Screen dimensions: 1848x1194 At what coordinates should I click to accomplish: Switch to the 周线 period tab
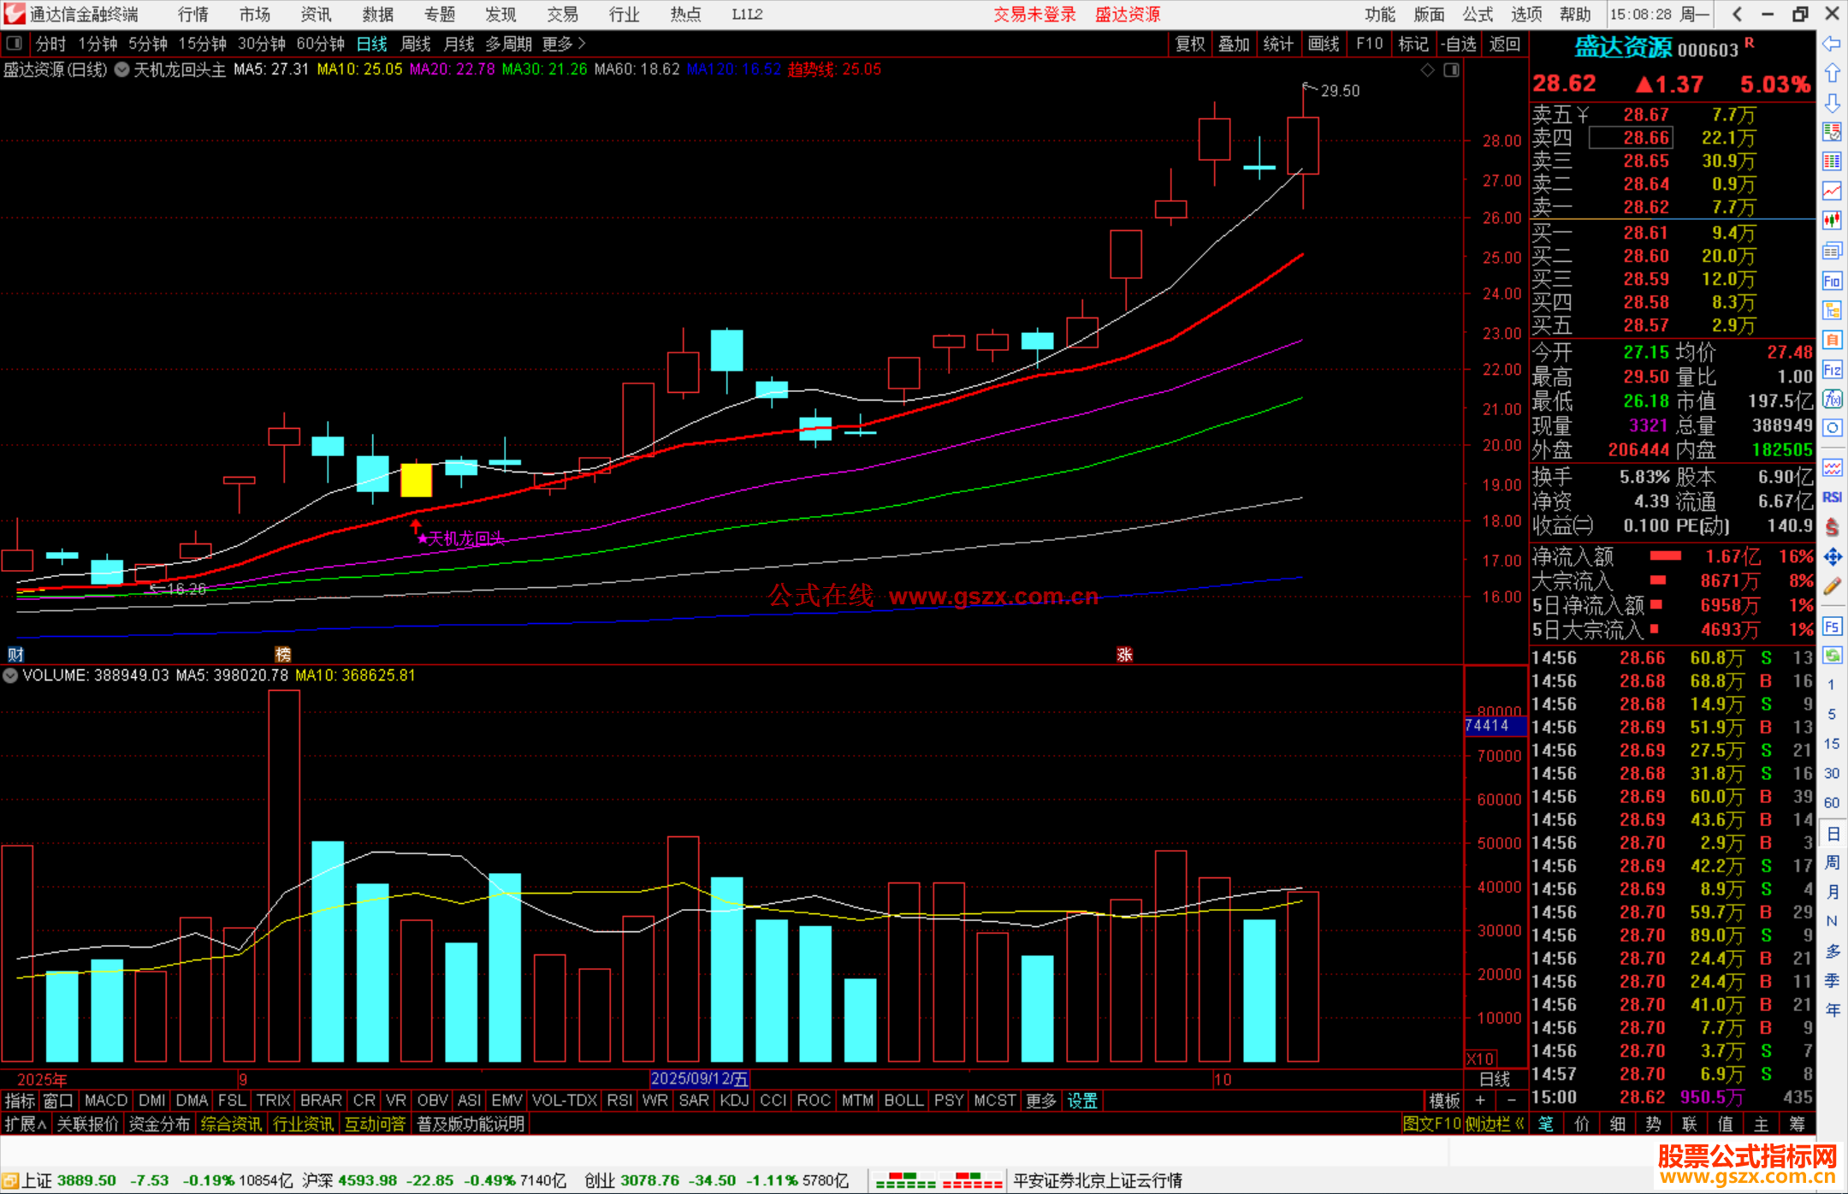click(415, 44)
